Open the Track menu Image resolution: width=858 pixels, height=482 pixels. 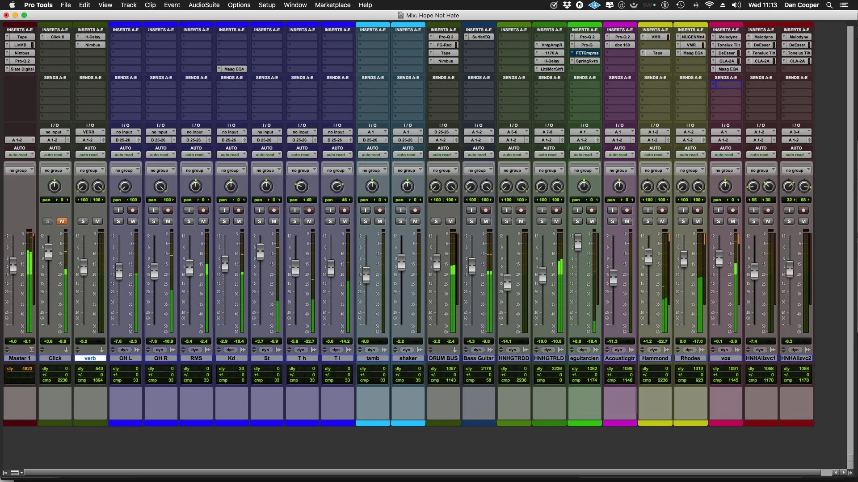click(128, 5)
